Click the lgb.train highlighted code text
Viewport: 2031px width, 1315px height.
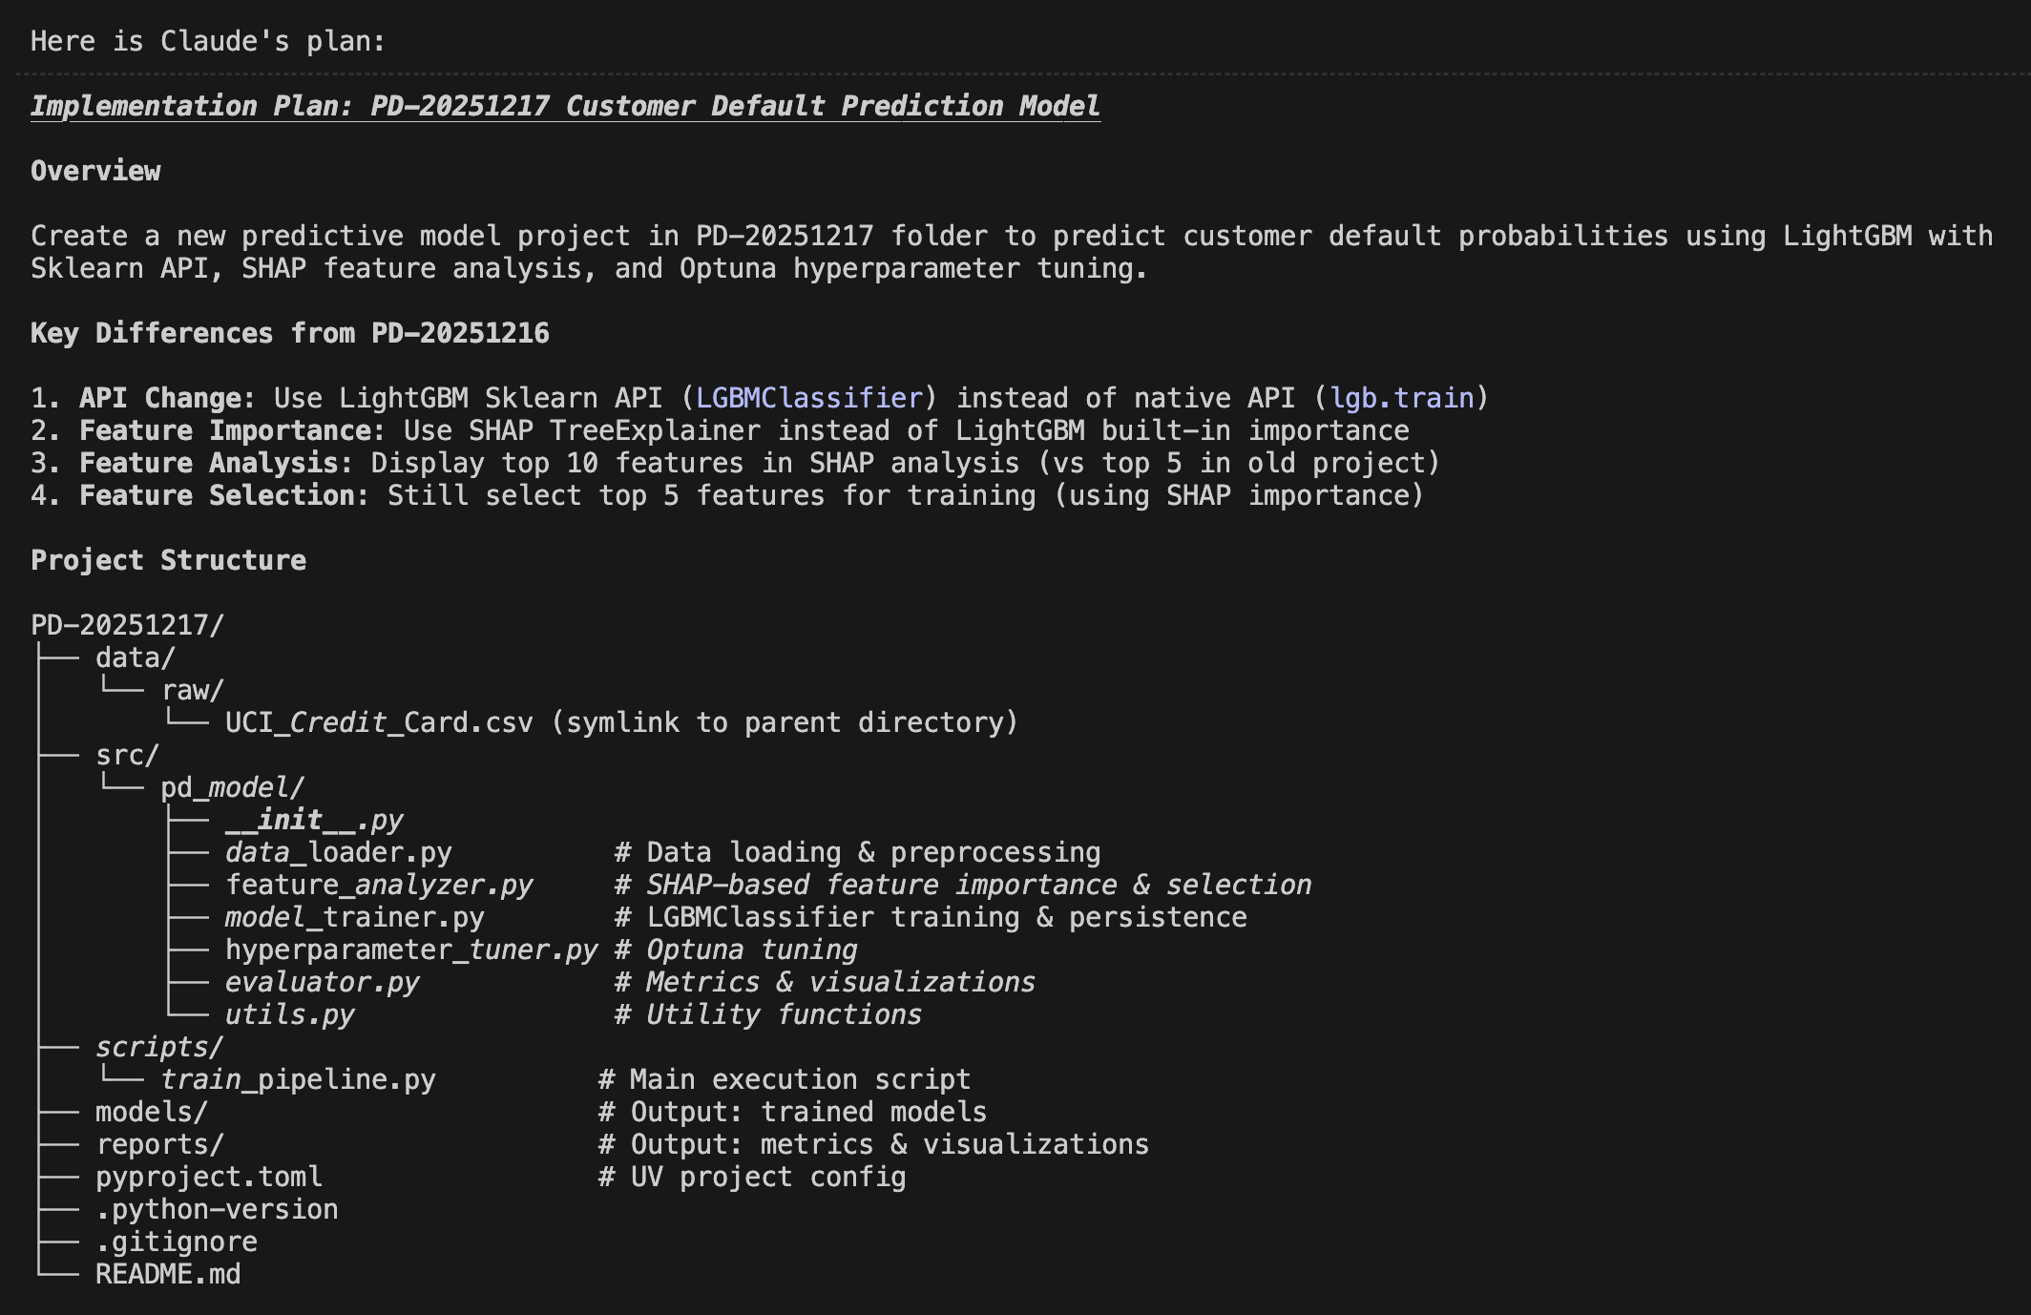[1402, 398]
